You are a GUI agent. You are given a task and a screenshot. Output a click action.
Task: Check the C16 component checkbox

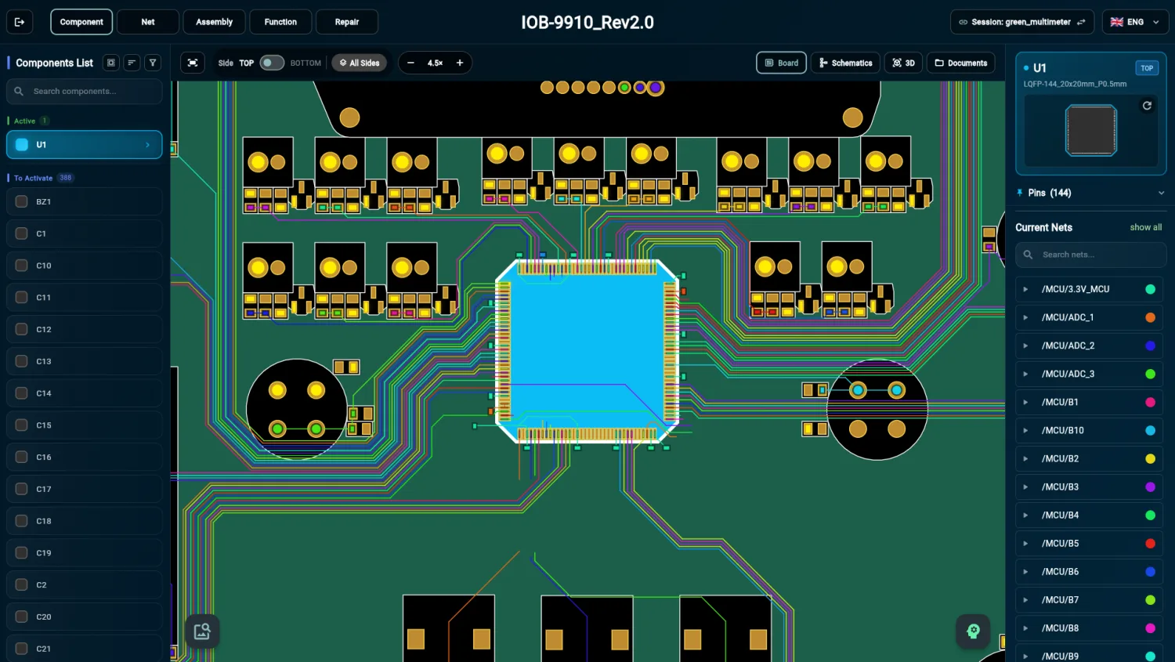(x=22, y=457)
